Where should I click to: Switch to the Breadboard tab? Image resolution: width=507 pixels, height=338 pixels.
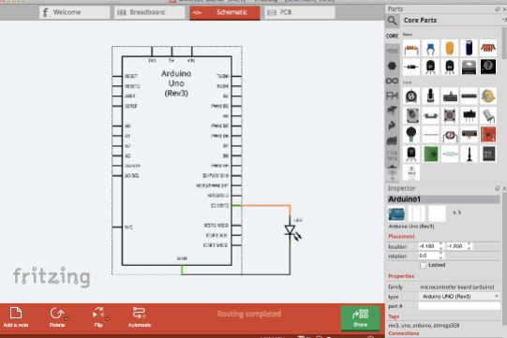[x=149, y=12]
